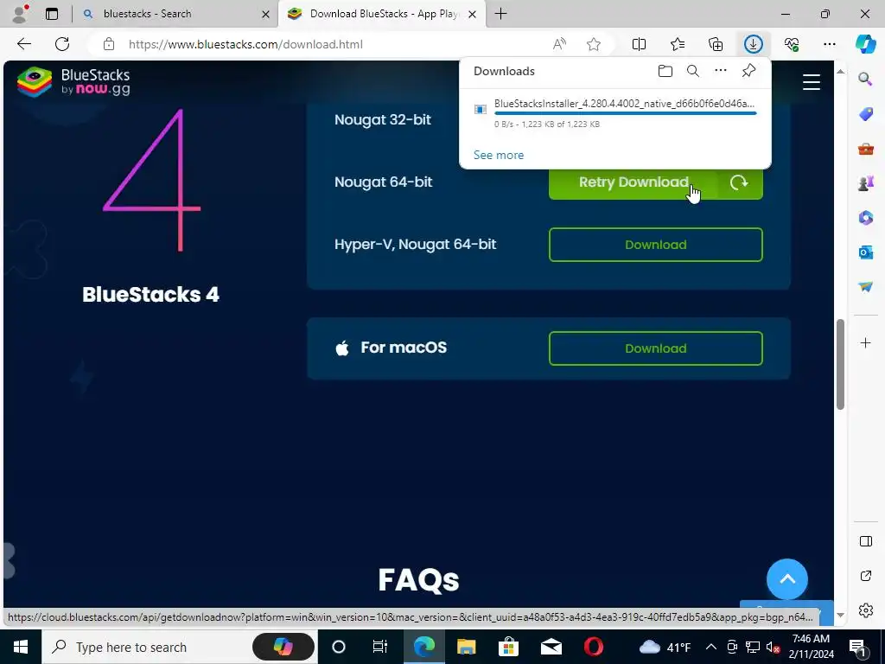Add a new sidebar app plus
885x664 pixels.
point(865,342)
